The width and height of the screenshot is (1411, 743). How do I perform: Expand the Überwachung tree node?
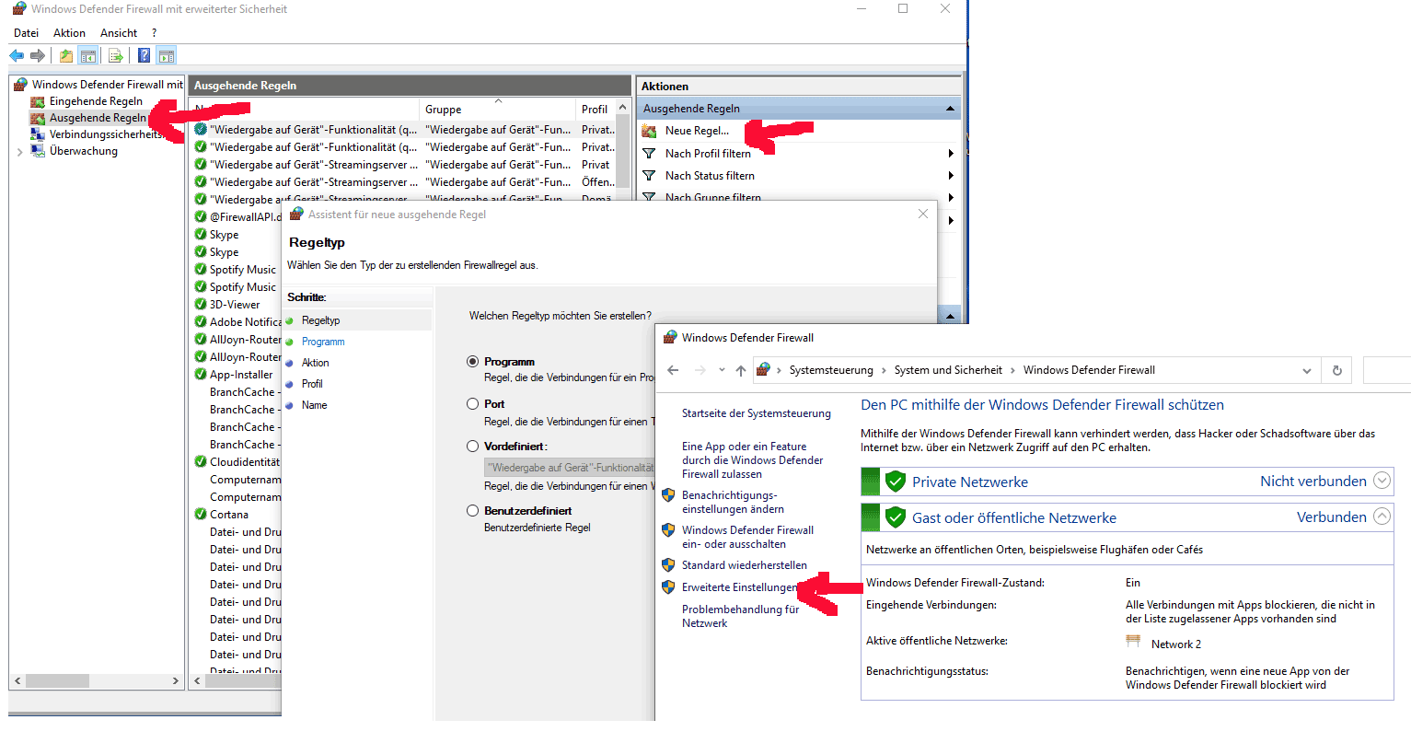click(20, 152)
